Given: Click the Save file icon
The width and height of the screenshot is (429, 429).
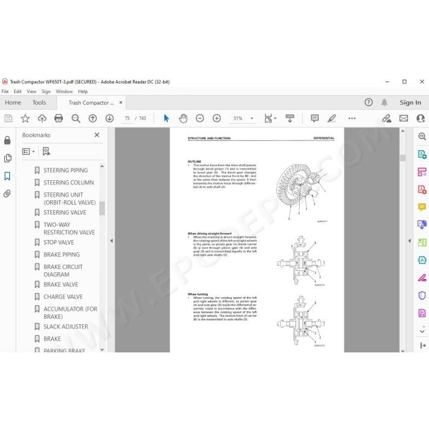Looking at the screenshot, I should 8,118.
